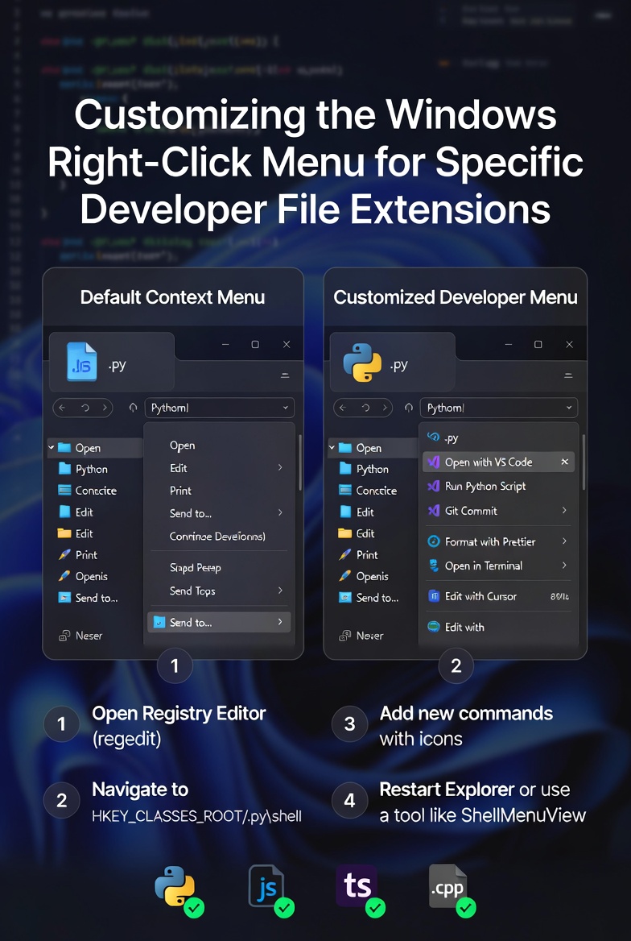This screenshot has width=631, height=941.
Task: Click the JS file icon in the Default Context Menu window tab
Action: [x=81, y=362]
